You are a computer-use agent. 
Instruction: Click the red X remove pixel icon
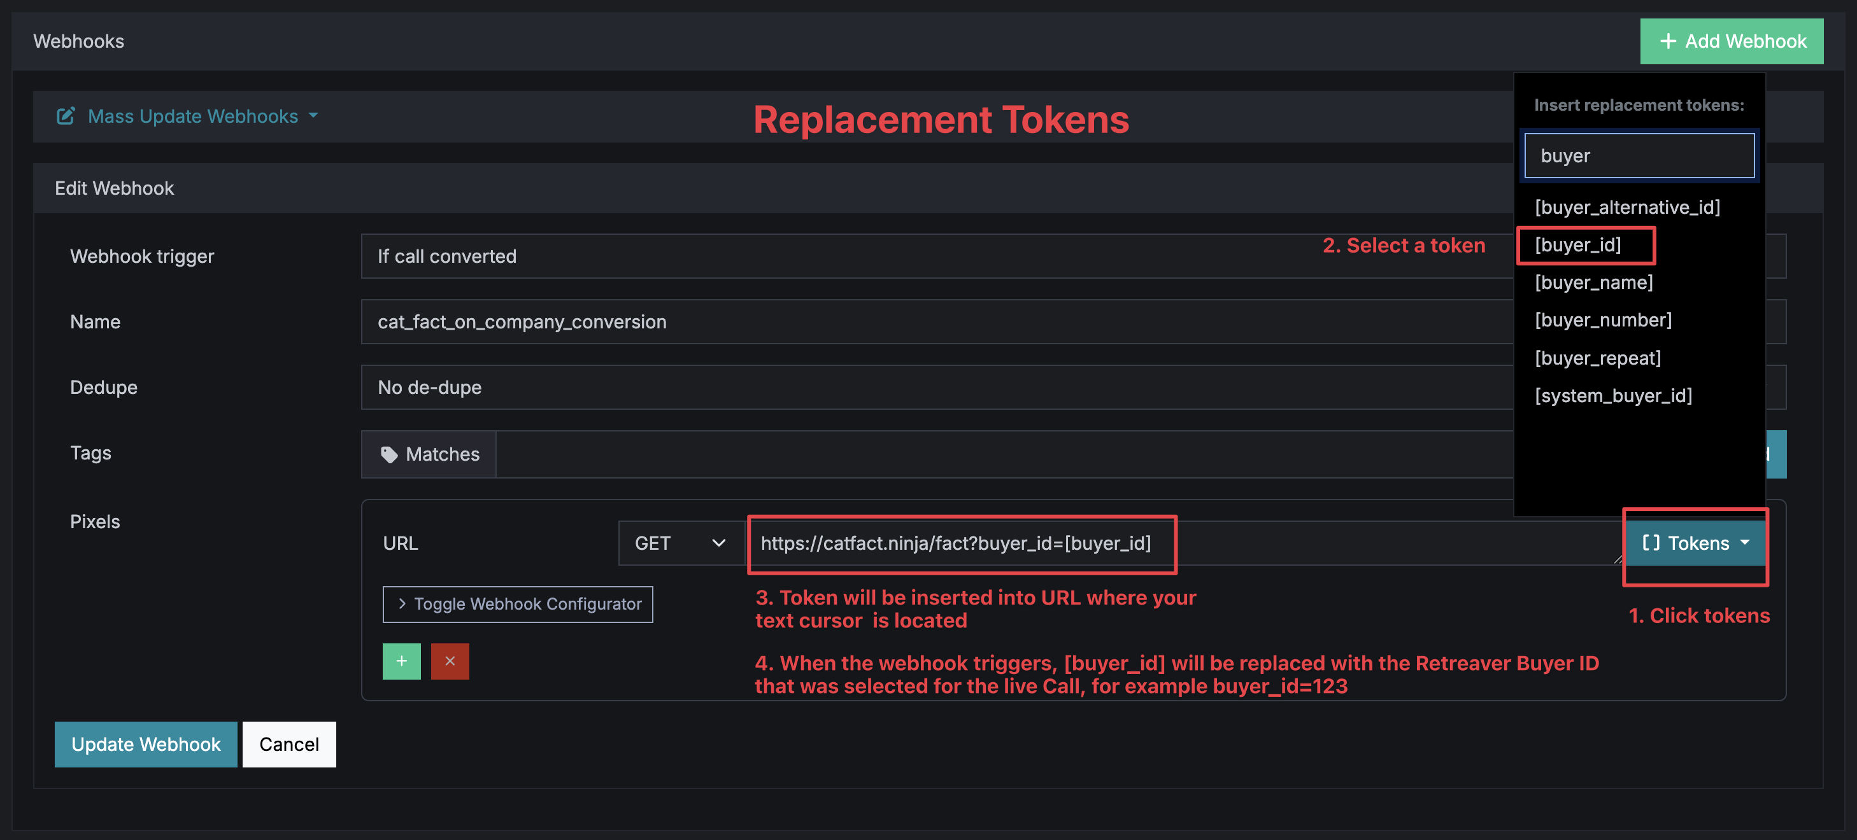450,661
